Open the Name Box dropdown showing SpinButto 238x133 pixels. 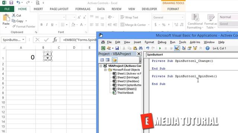23,40
